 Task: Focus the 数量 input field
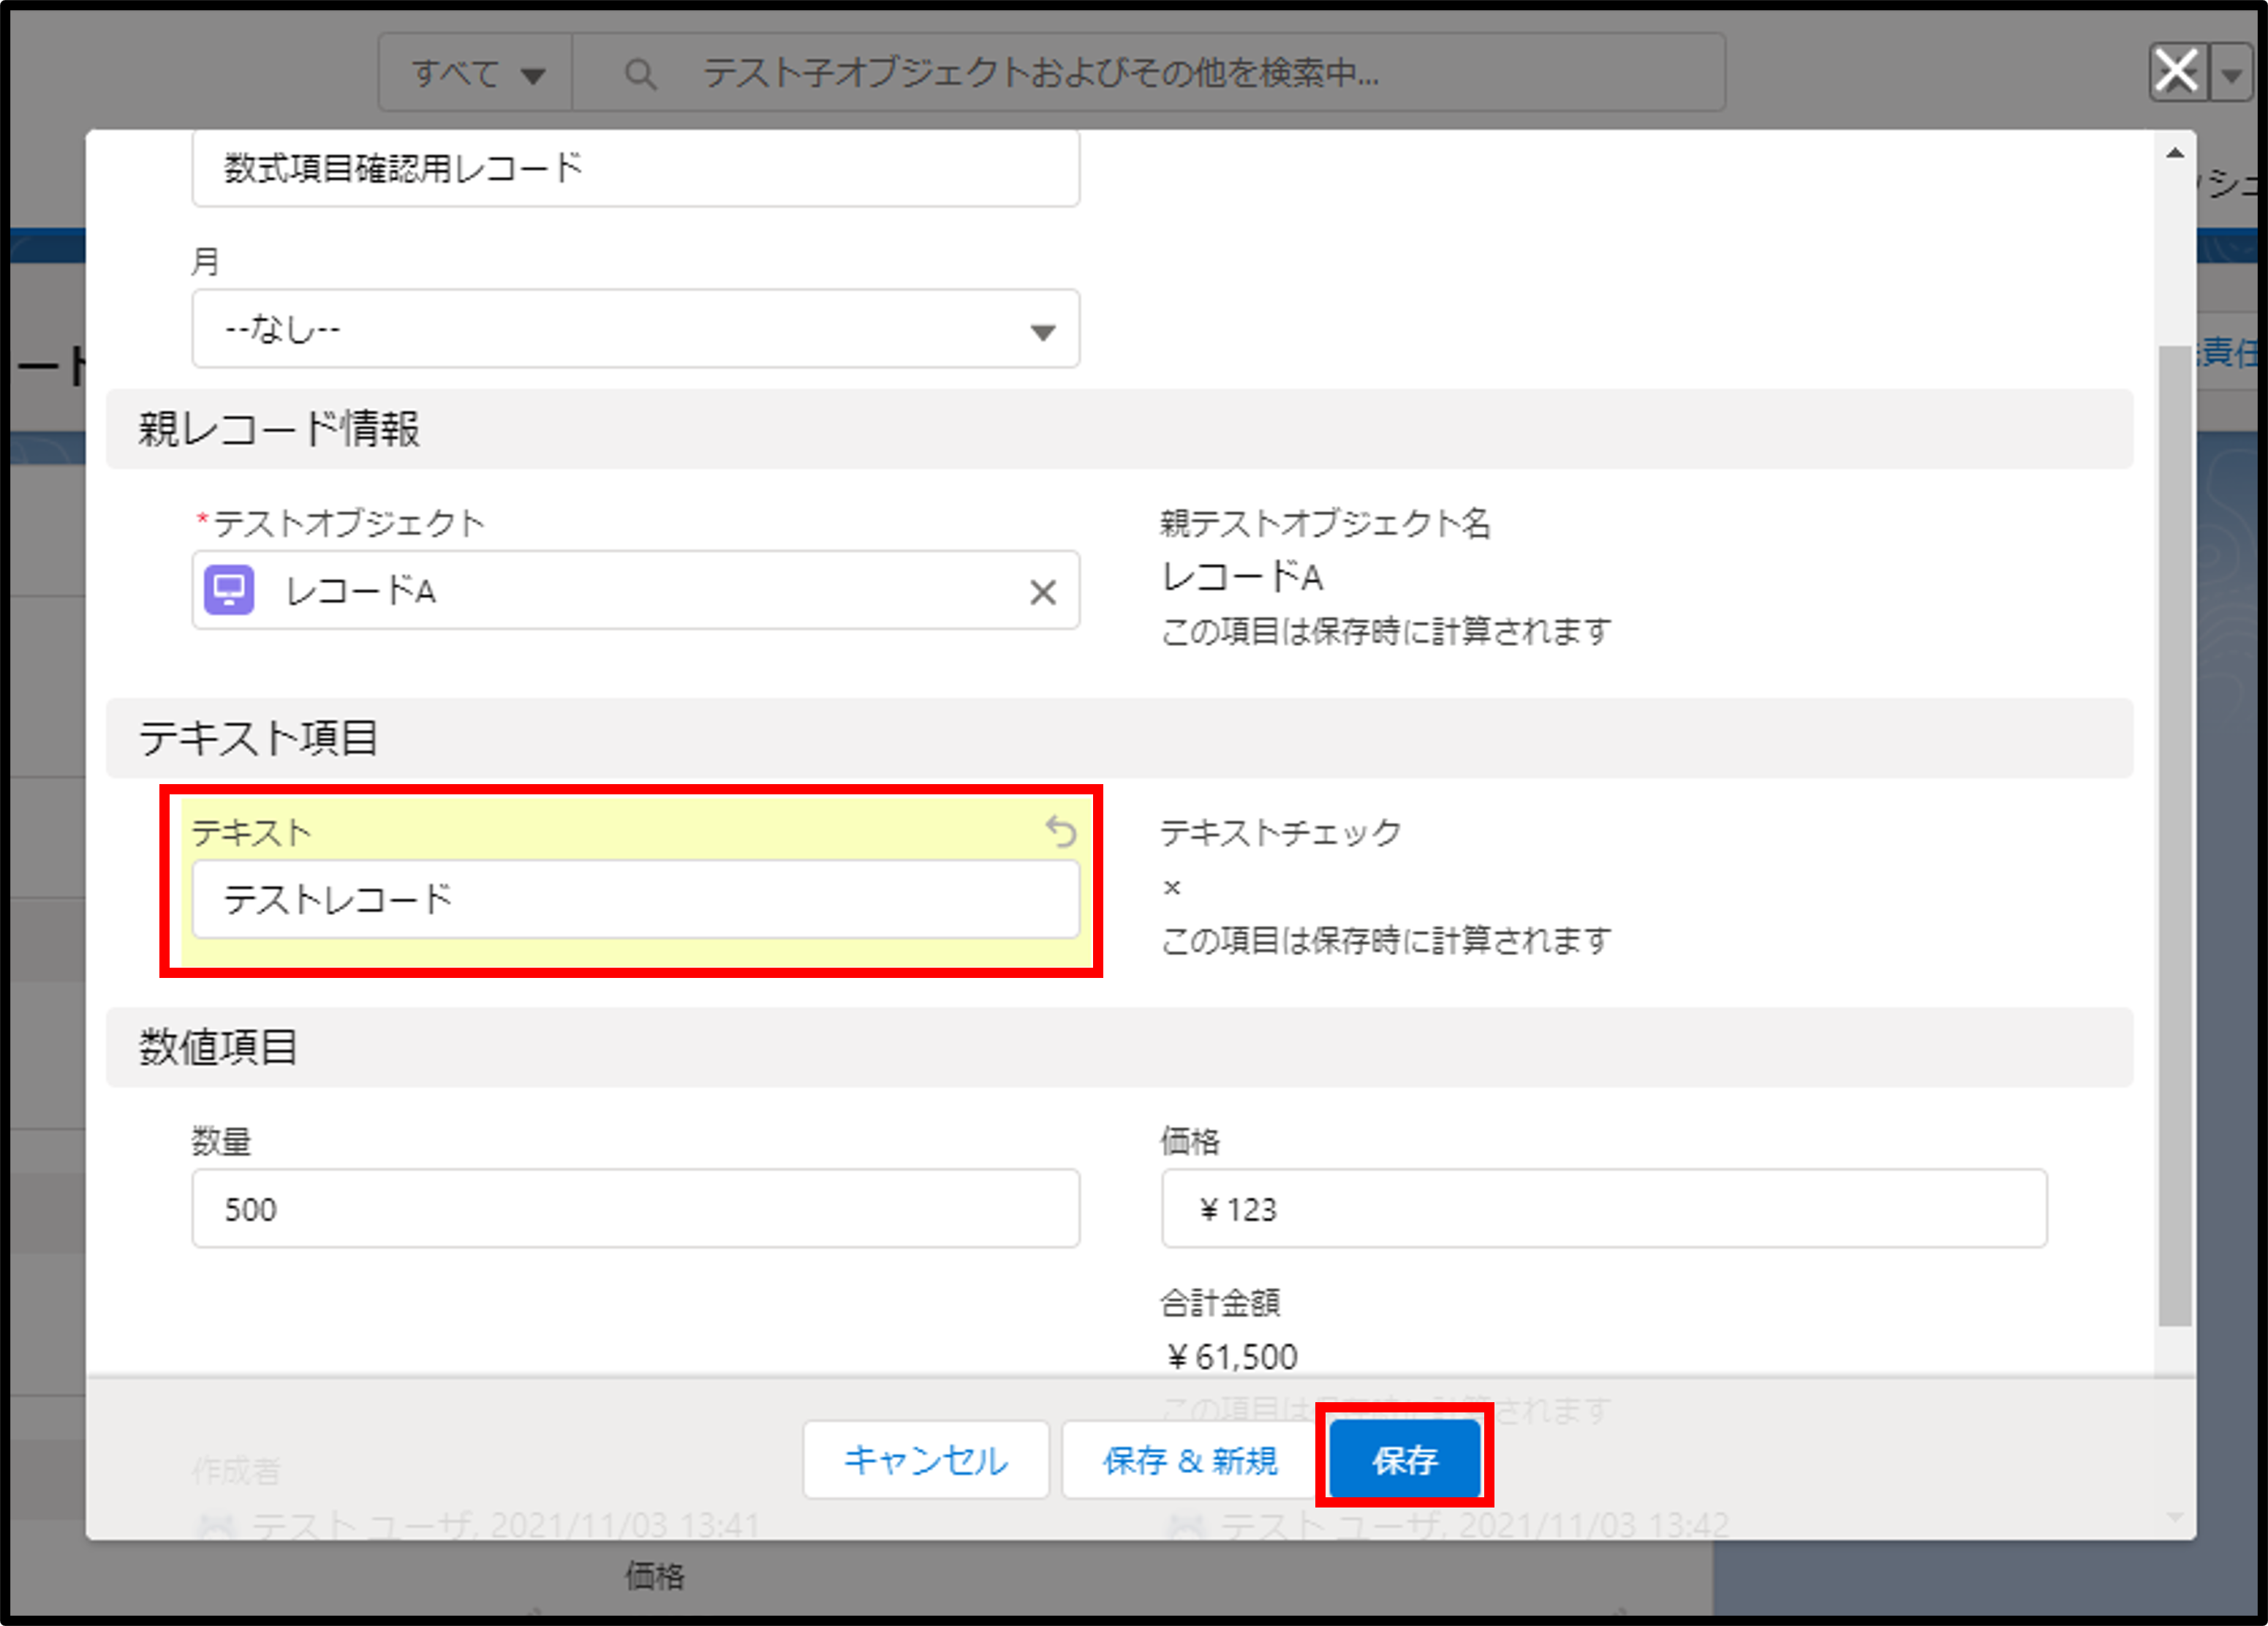[635, 1209]
